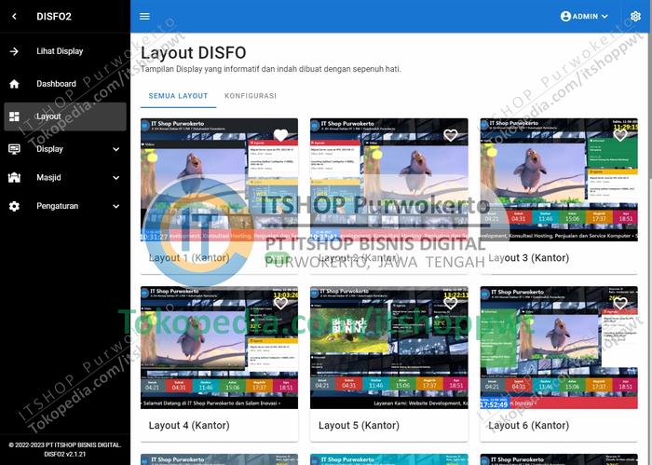Click the Display monitor icon in sidebar
The width and height of the screenshot is (652, 465).
[14, 149]
